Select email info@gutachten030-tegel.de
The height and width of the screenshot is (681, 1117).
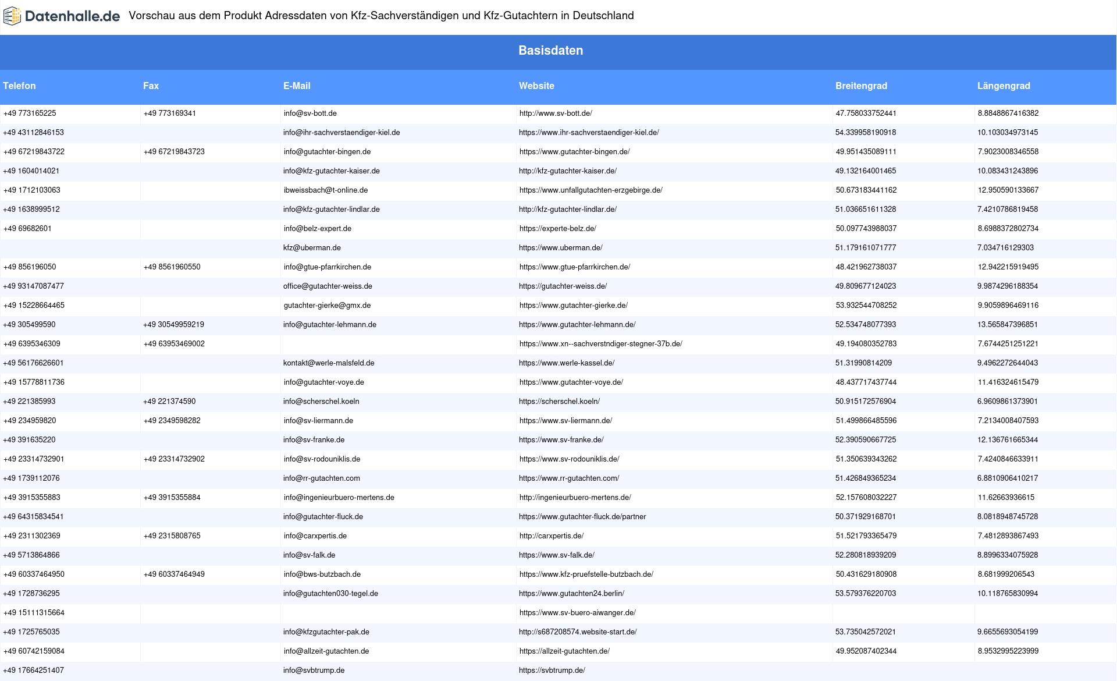(330, 594)
